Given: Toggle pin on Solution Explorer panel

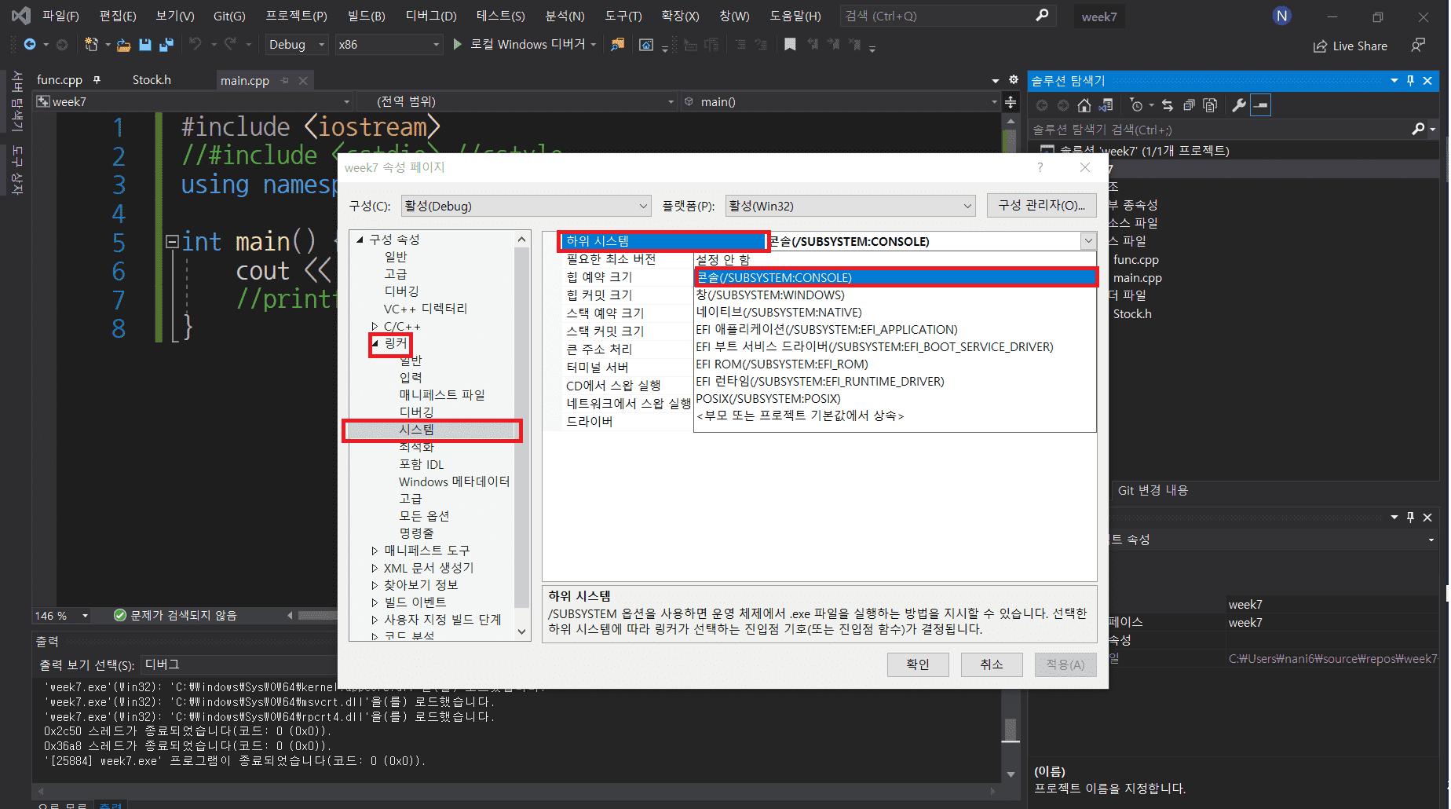Looking at the screenshot, I should click(1410, 80).
